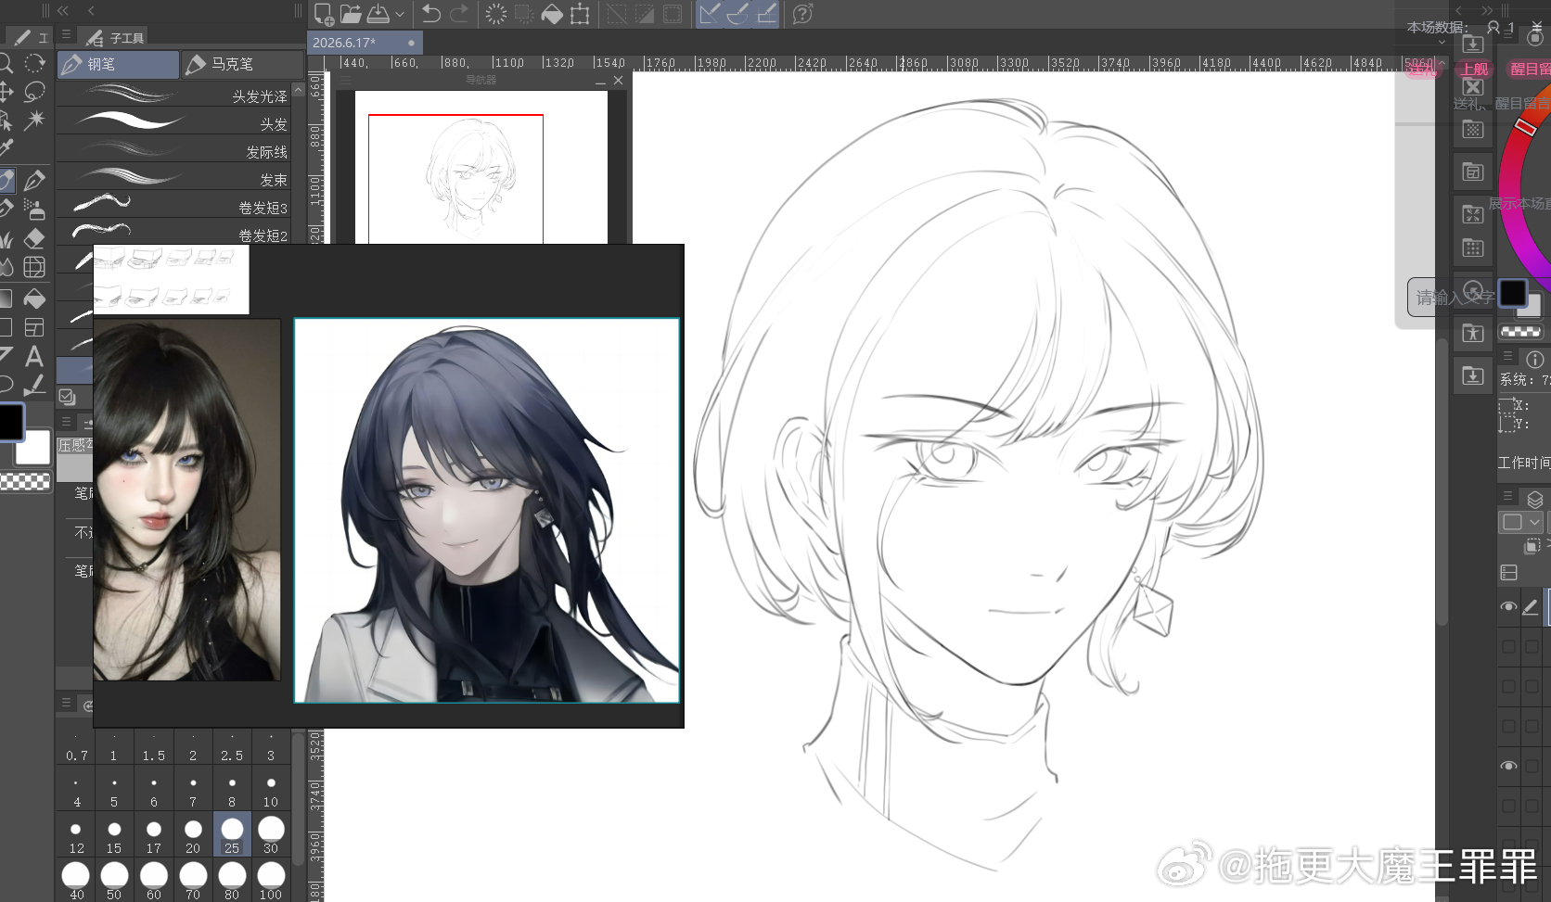The height and width of the screenshot is (902, 1551).
Task: Pick the white sub color swatch
Action: (34, 447)
